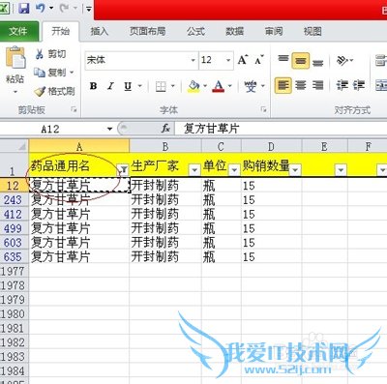Switch to the 视图 ribbon tab
The height and width of the screenshot is (384, 387).
313,31
